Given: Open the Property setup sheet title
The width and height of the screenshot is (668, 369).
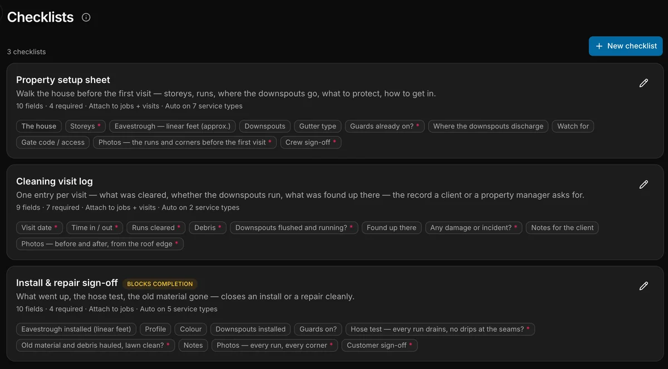Looking at the screenshot, I should pyautogui.click(x=63, y=80).
